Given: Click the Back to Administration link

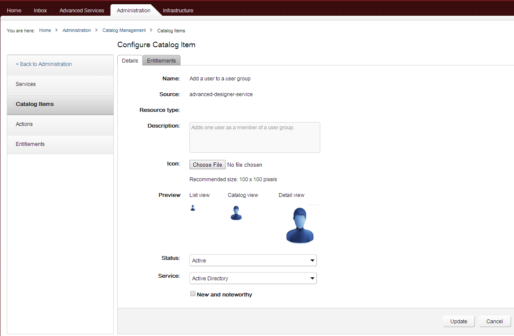Looking at the screenshot, I should pyautogui.click(x=43, y=64).
